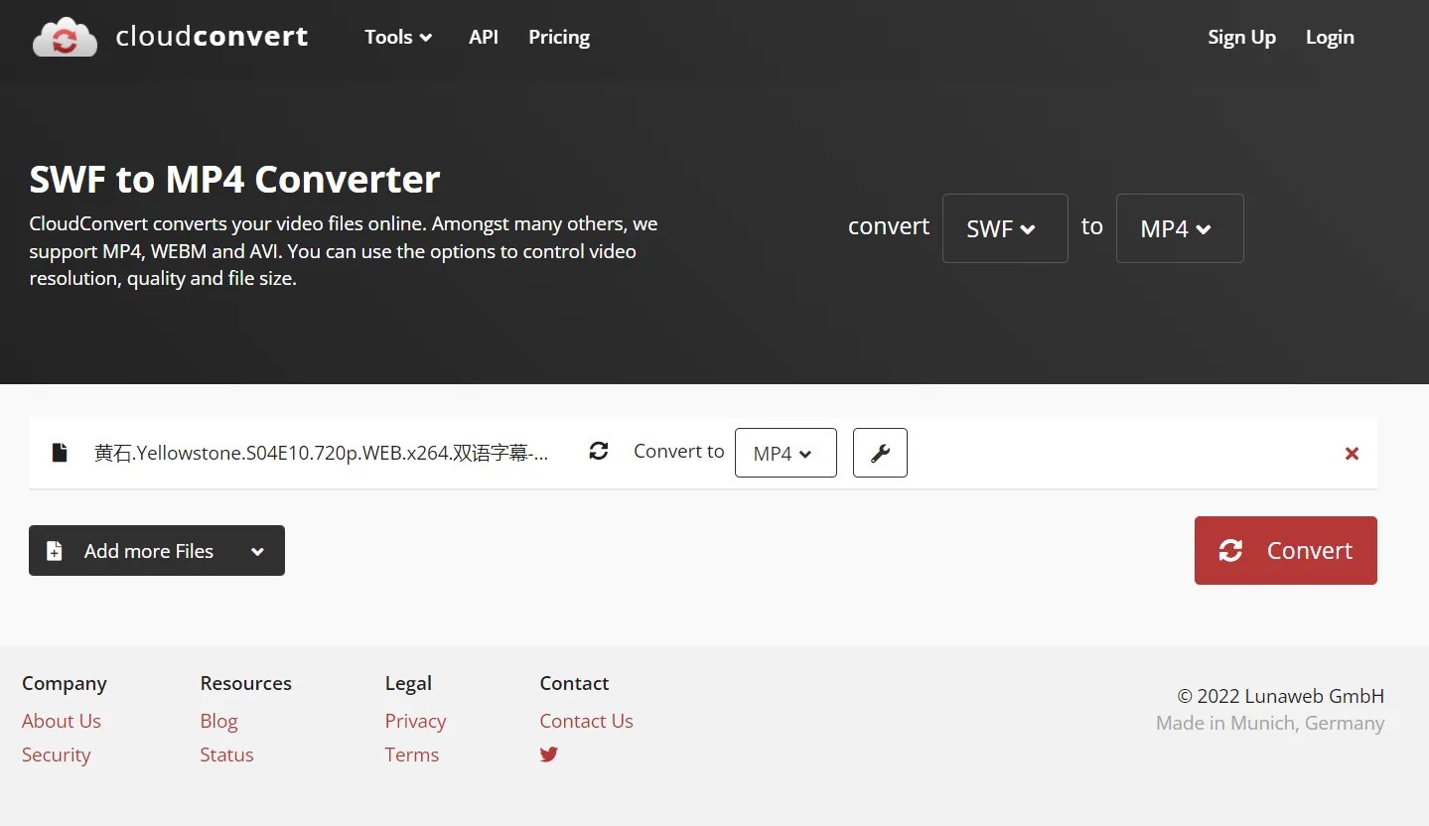Open conversion options with the wrench icon
This screenshot has height=826, width=1429.
coord(880,453)
